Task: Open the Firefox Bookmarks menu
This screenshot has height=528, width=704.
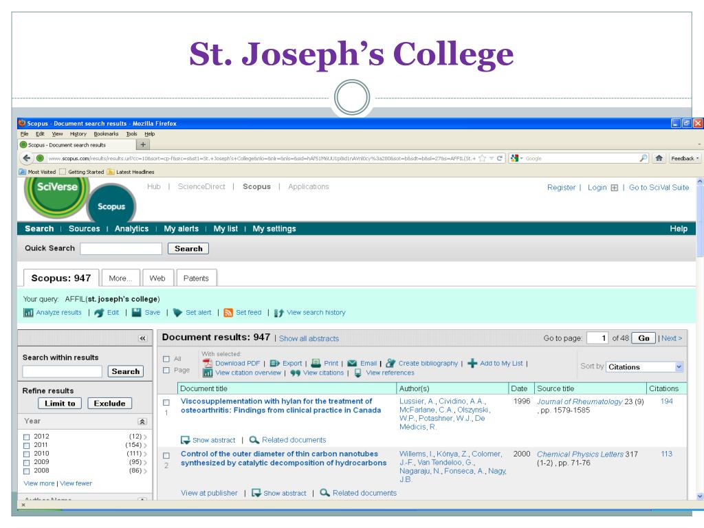Action: point(106,134)
